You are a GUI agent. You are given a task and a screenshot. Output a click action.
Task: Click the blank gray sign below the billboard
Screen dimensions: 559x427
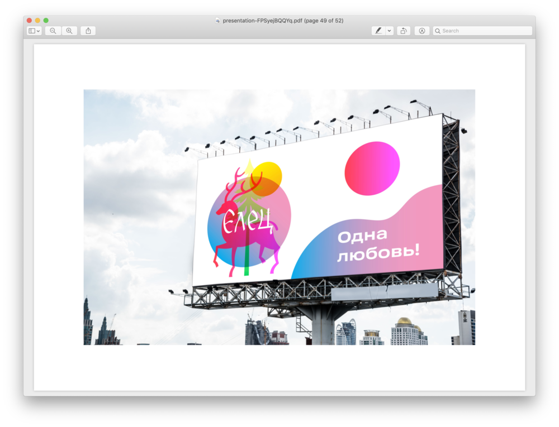click(384, 292)
